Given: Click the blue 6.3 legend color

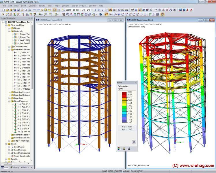Looking at the screenshot, I should 124,121.
